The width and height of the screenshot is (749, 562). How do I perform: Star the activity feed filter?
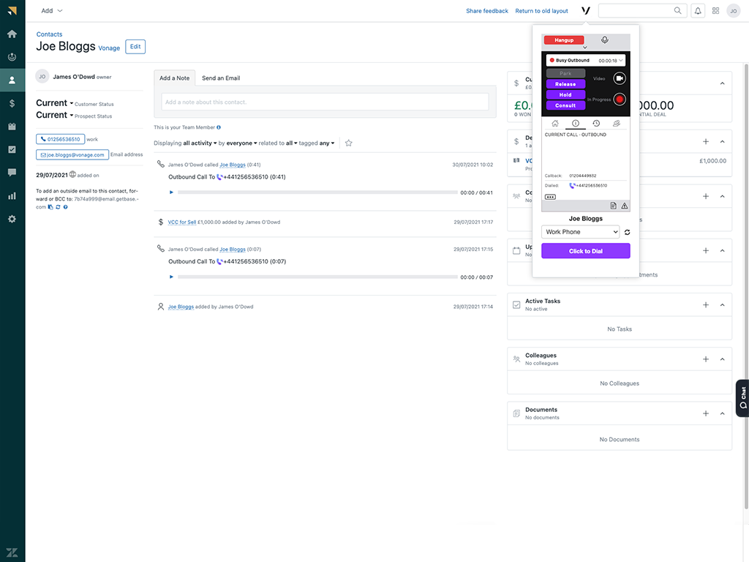click(x=348, y=143)
